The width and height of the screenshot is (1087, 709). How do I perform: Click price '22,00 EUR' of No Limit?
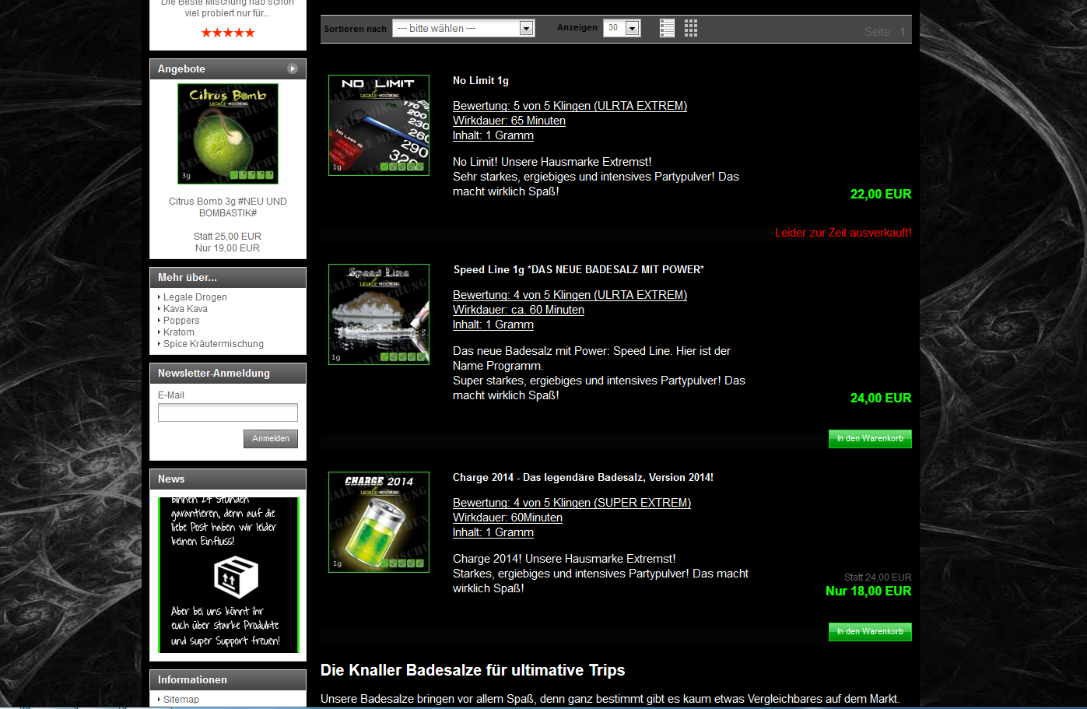(881, 195)
